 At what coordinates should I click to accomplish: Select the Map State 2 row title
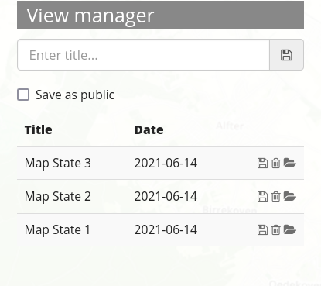coord(58,197)
